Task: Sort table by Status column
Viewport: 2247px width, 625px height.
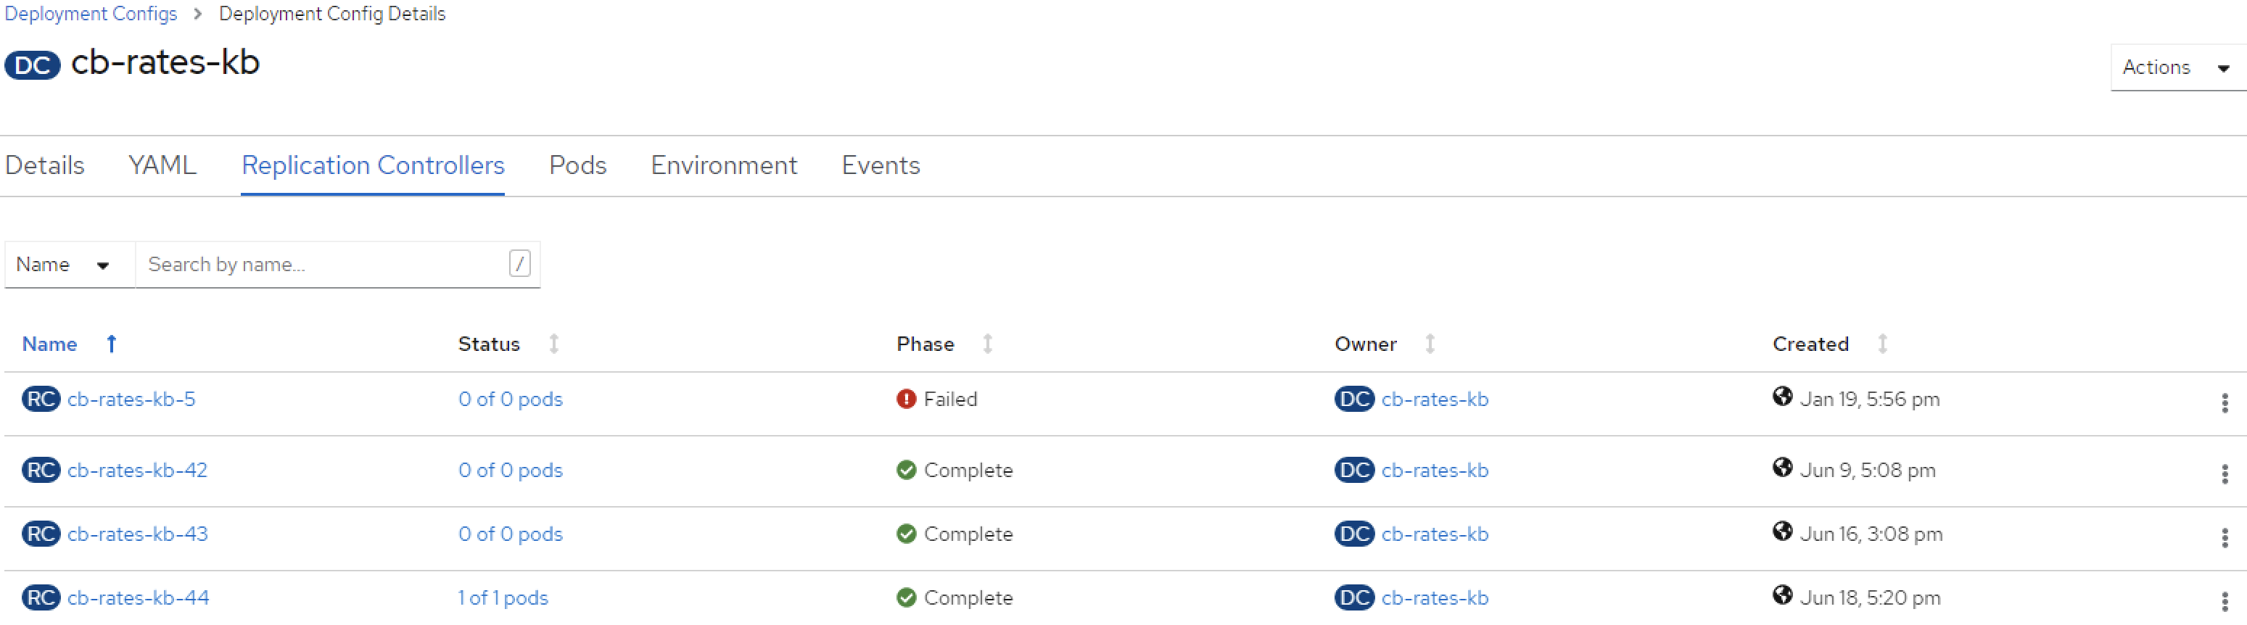Action: tap(554, 344)
